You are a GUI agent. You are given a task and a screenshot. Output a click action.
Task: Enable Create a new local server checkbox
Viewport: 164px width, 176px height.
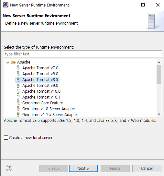[x=6, y=138]
